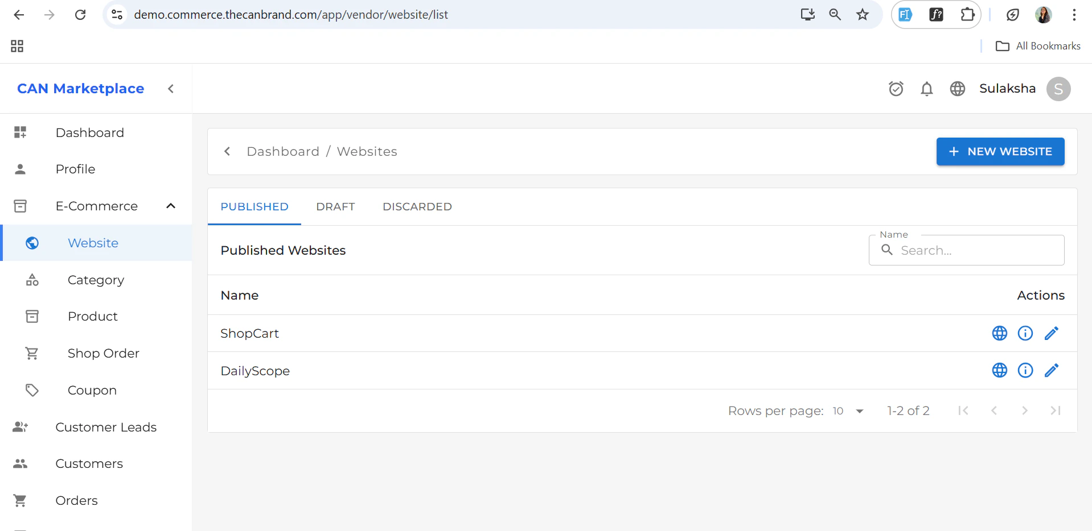Click the language globe icon in header

coord(957,89)
